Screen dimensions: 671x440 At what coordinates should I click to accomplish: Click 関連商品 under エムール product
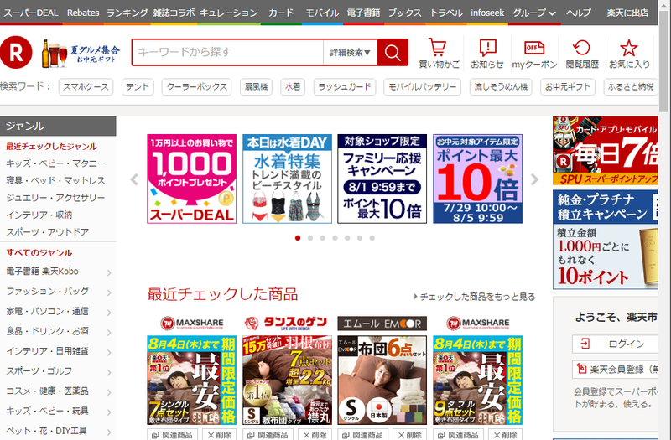(363, 434)
